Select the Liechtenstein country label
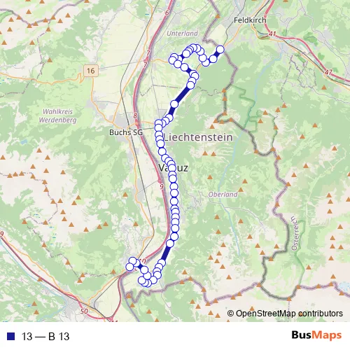 coord(198,137)
